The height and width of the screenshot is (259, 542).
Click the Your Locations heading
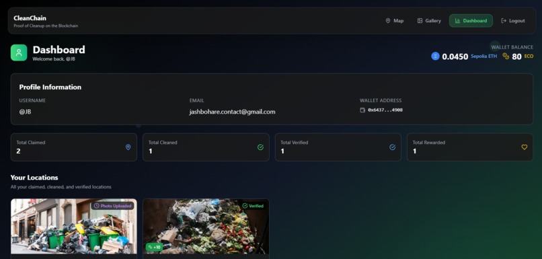[x=34, y=178]
